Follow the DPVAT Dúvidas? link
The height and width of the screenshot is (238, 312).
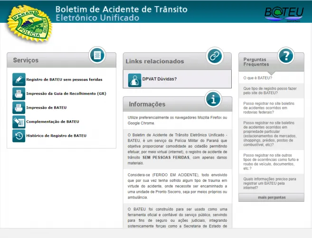(160, 79)
